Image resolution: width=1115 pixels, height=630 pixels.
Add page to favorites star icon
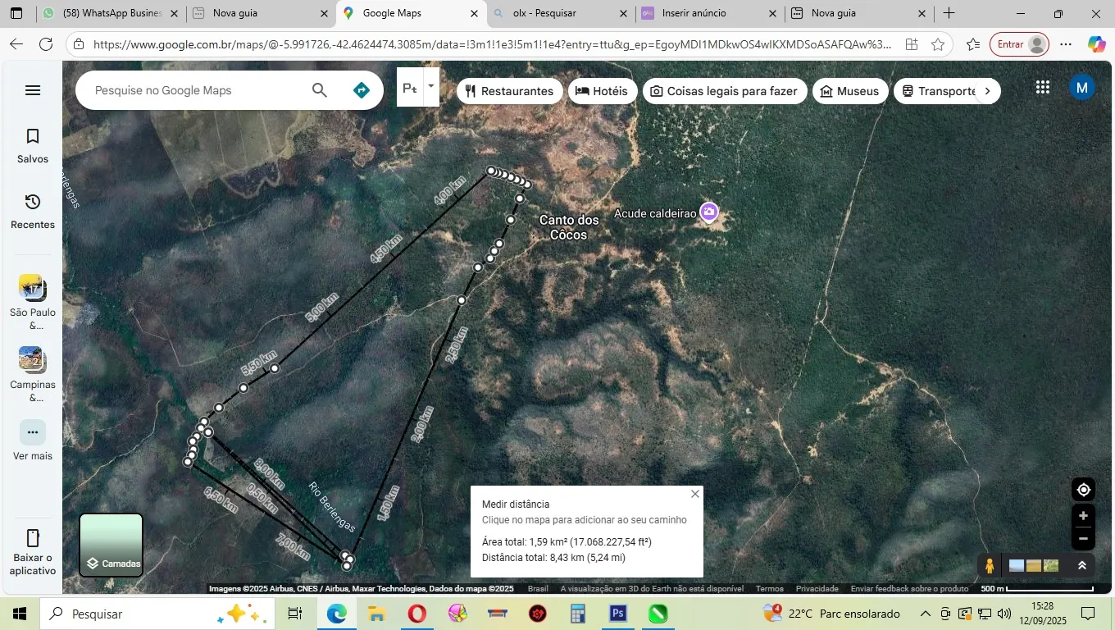tap(938, 44)
